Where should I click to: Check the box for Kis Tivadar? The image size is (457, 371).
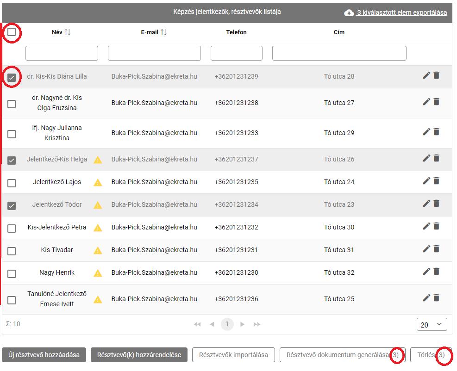point(12,251)
